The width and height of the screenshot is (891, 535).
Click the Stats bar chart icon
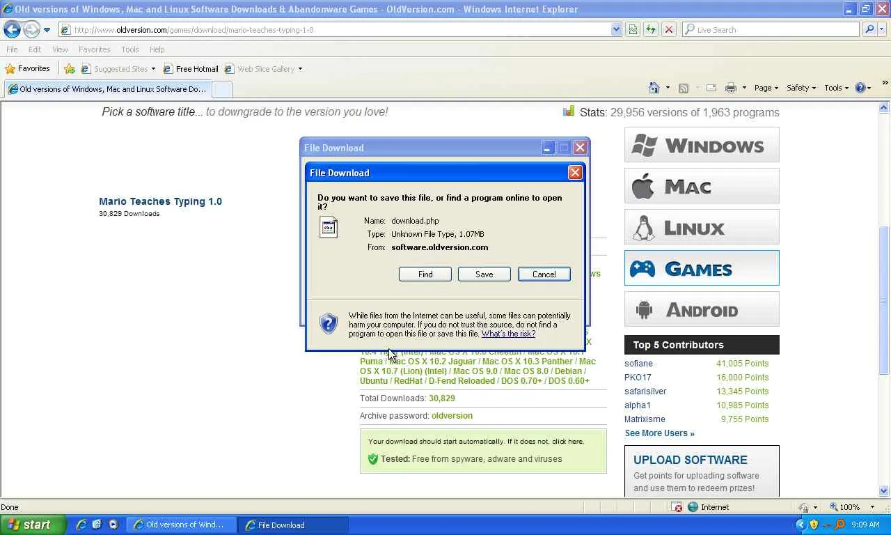[x=569, y=111]
